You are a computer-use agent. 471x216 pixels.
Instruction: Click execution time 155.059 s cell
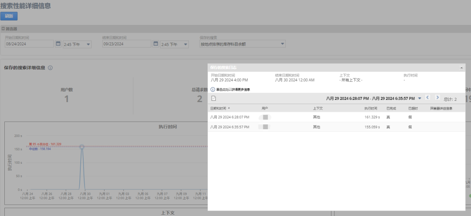(372, 127)
